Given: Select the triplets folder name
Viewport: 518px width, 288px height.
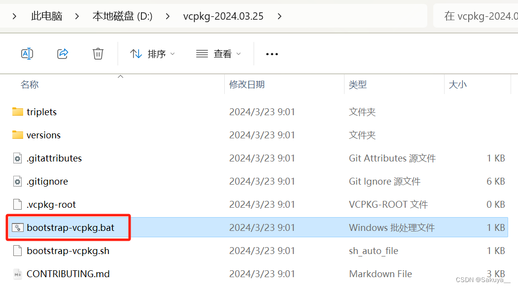Looking at the screenshot, I should click(x=41, y=112).
